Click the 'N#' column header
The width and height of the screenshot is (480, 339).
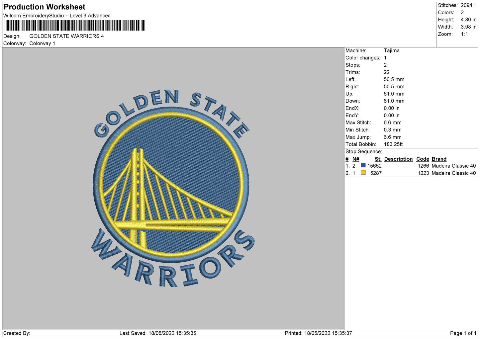click(356, 159)
